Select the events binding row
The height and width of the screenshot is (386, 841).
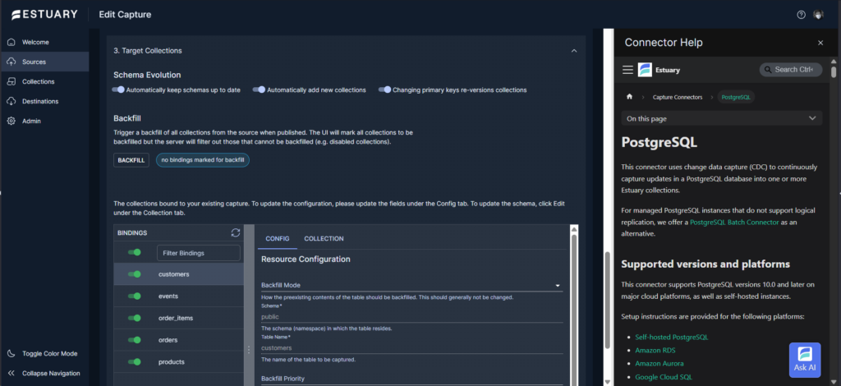pyautogui.click(x=178, y=296)
